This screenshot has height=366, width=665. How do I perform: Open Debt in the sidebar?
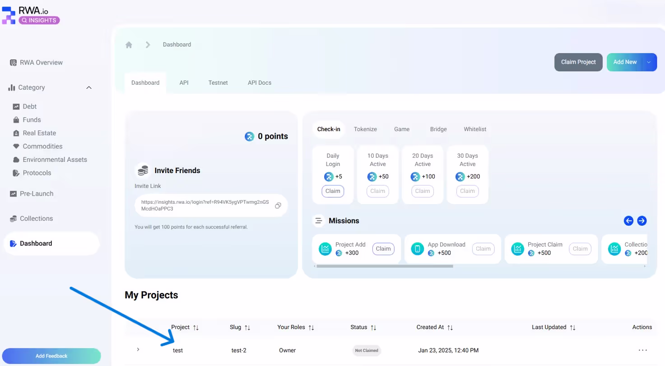coord(30,107)
